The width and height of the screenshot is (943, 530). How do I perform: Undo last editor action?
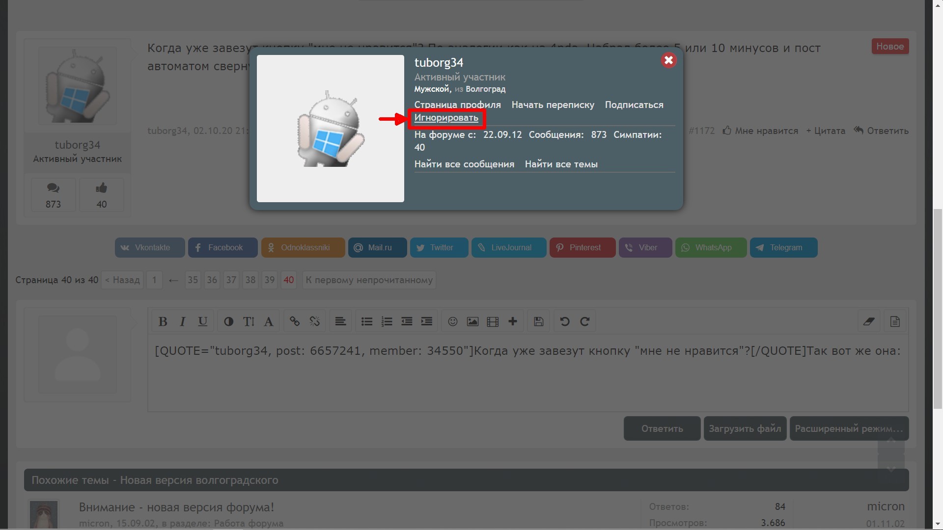pyautogui.click(x=565, y=321)
